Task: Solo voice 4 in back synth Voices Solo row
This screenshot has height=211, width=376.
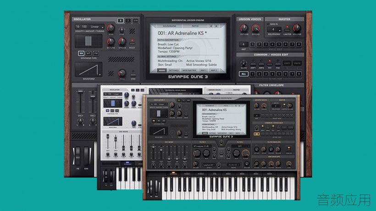Action: [x=272, y=44]
